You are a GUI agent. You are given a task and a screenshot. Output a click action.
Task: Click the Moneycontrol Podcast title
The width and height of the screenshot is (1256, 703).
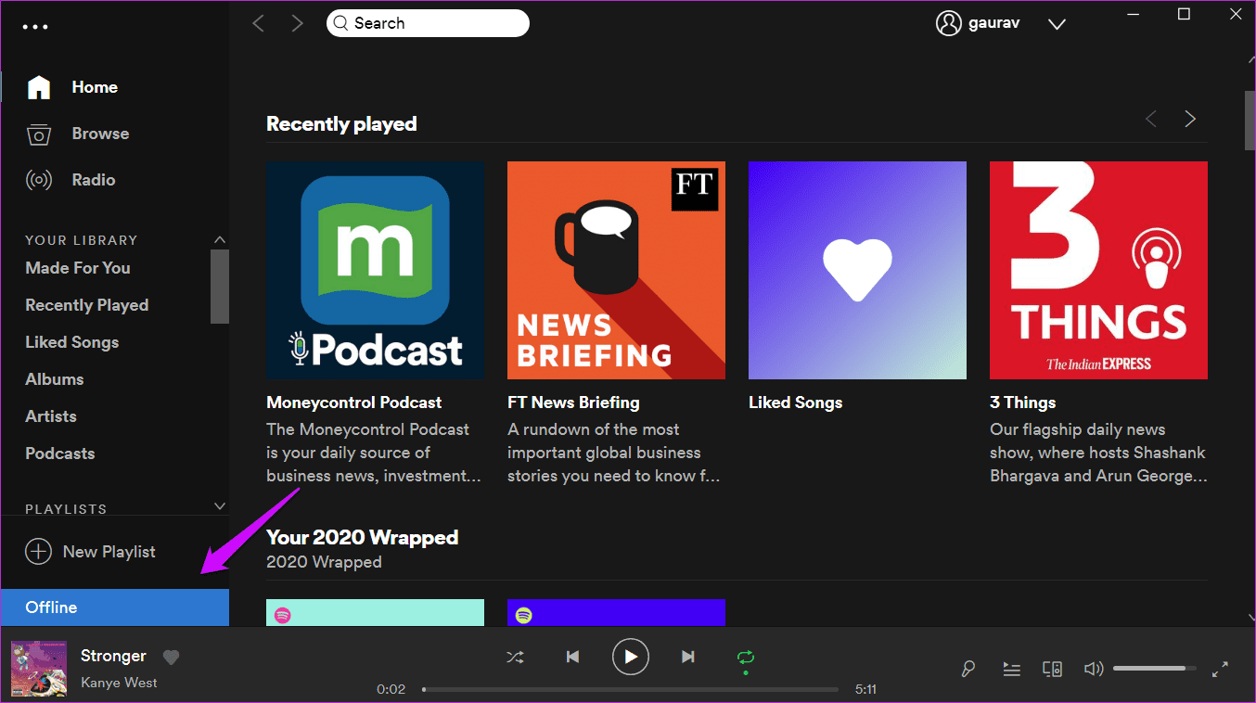[354, 403]
